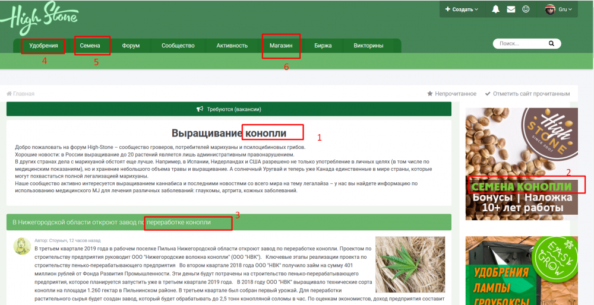Open the Магазин menu item
Viewport: 594px width, 305px height.
[281, 46]
